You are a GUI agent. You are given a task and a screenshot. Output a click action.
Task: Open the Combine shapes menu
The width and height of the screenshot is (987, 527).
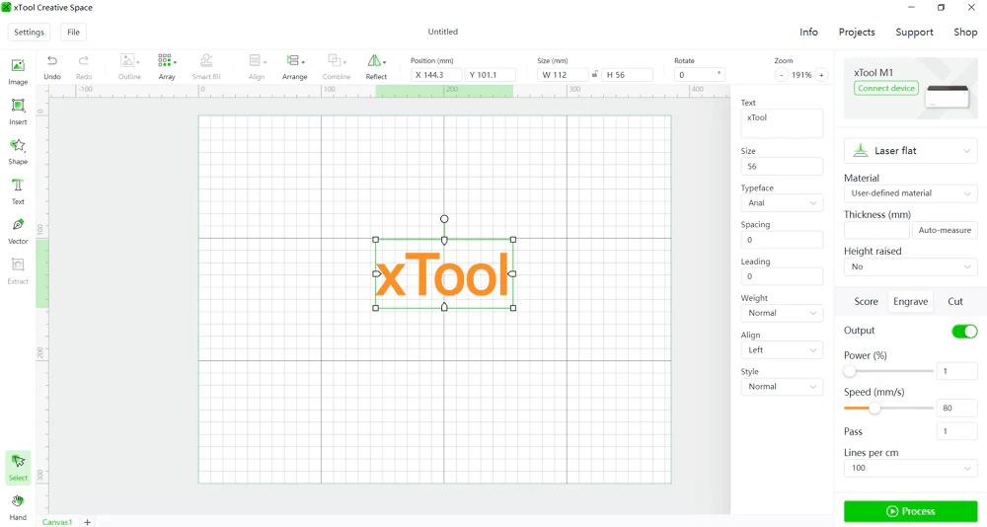coord(337,67)
